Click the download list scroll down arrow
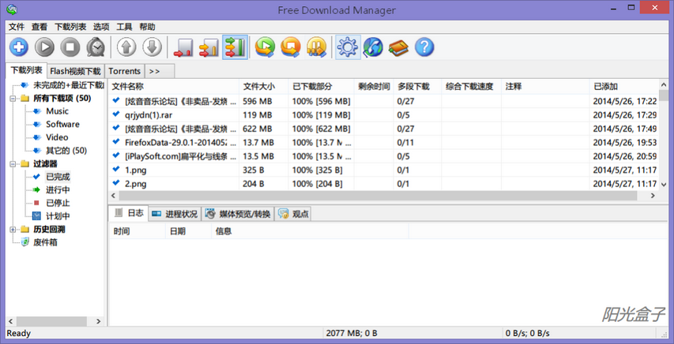 [x=663, y=185]
